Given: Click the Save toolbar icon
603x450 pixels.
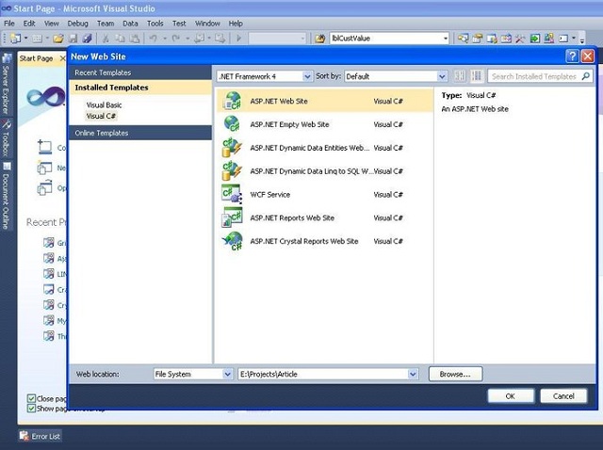Looking at the screenshot, I should [x=73, y=38].
